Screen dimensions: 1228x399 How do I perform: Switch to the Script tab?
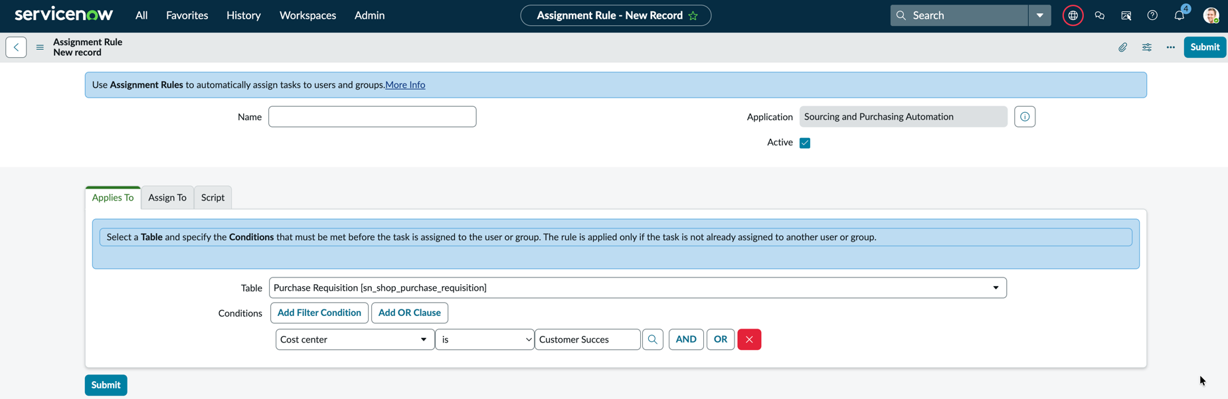[213, 198]
